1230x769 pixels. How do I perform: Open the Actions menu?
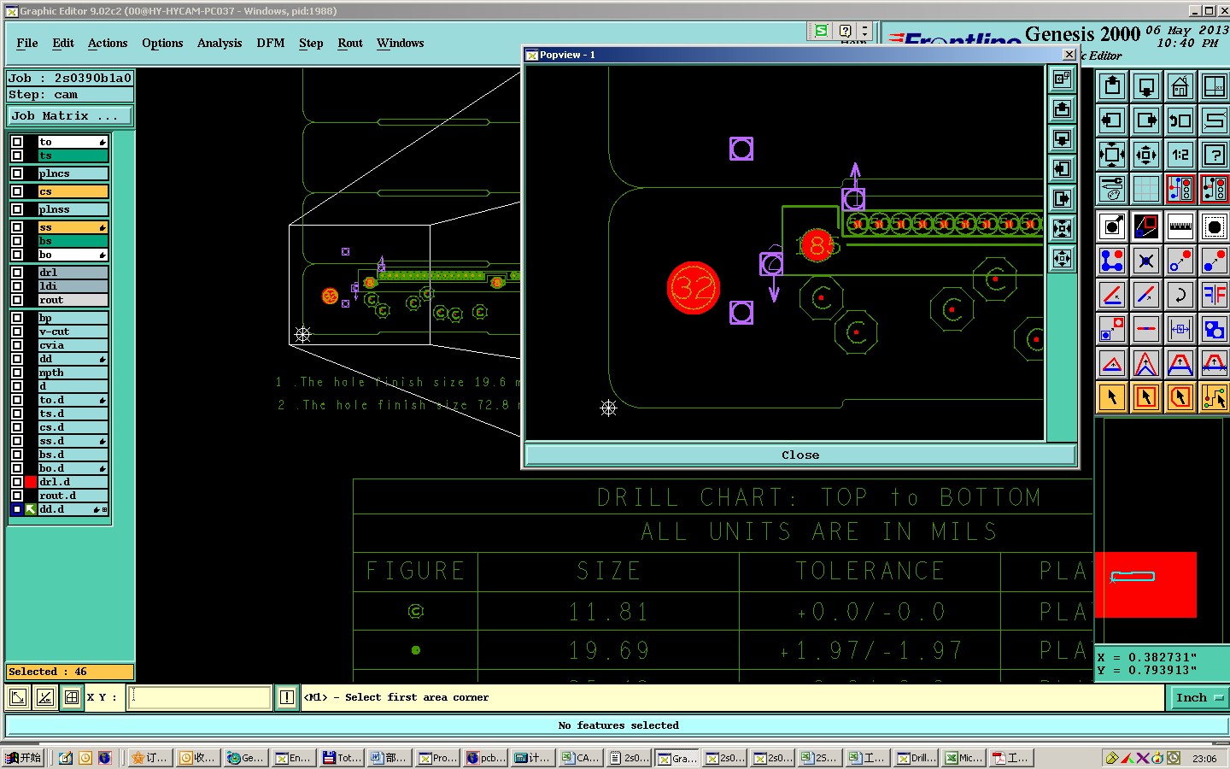(x=108, y=43)
